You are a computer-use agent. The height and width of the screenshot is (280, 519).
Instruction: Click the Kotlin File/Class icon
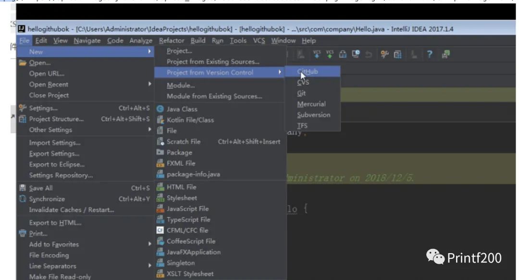[x=160, y=120]
